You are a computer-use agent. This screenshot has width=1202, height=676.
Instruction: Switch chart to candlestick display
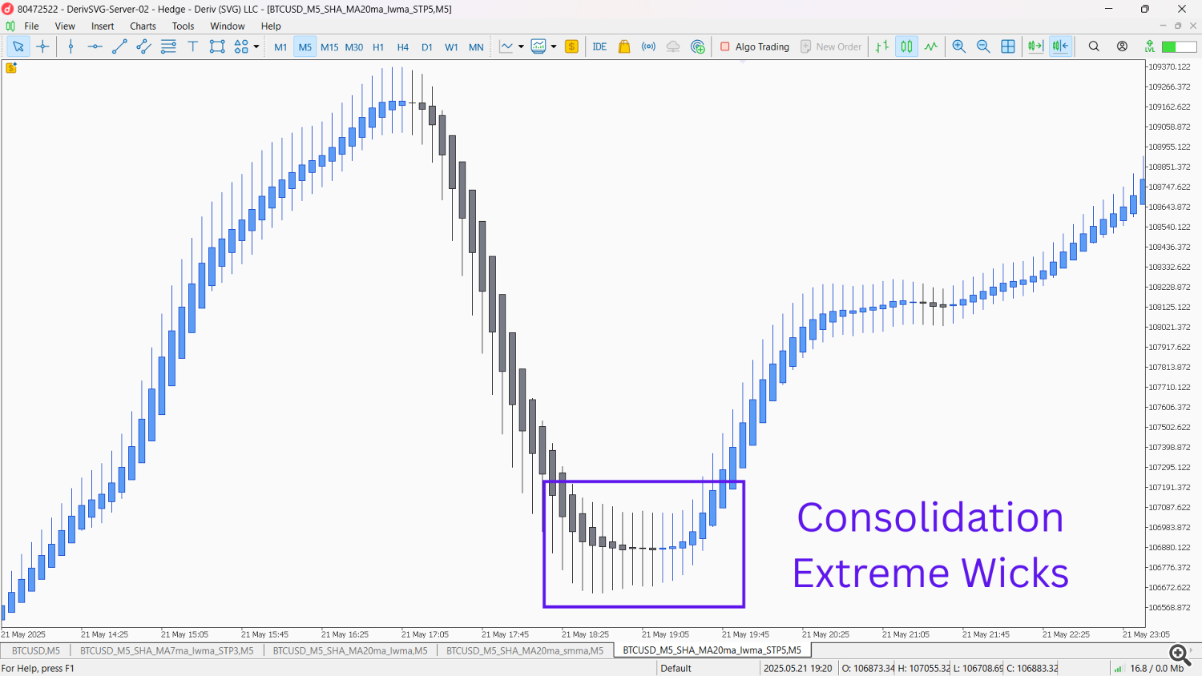(x=906, y=46)
